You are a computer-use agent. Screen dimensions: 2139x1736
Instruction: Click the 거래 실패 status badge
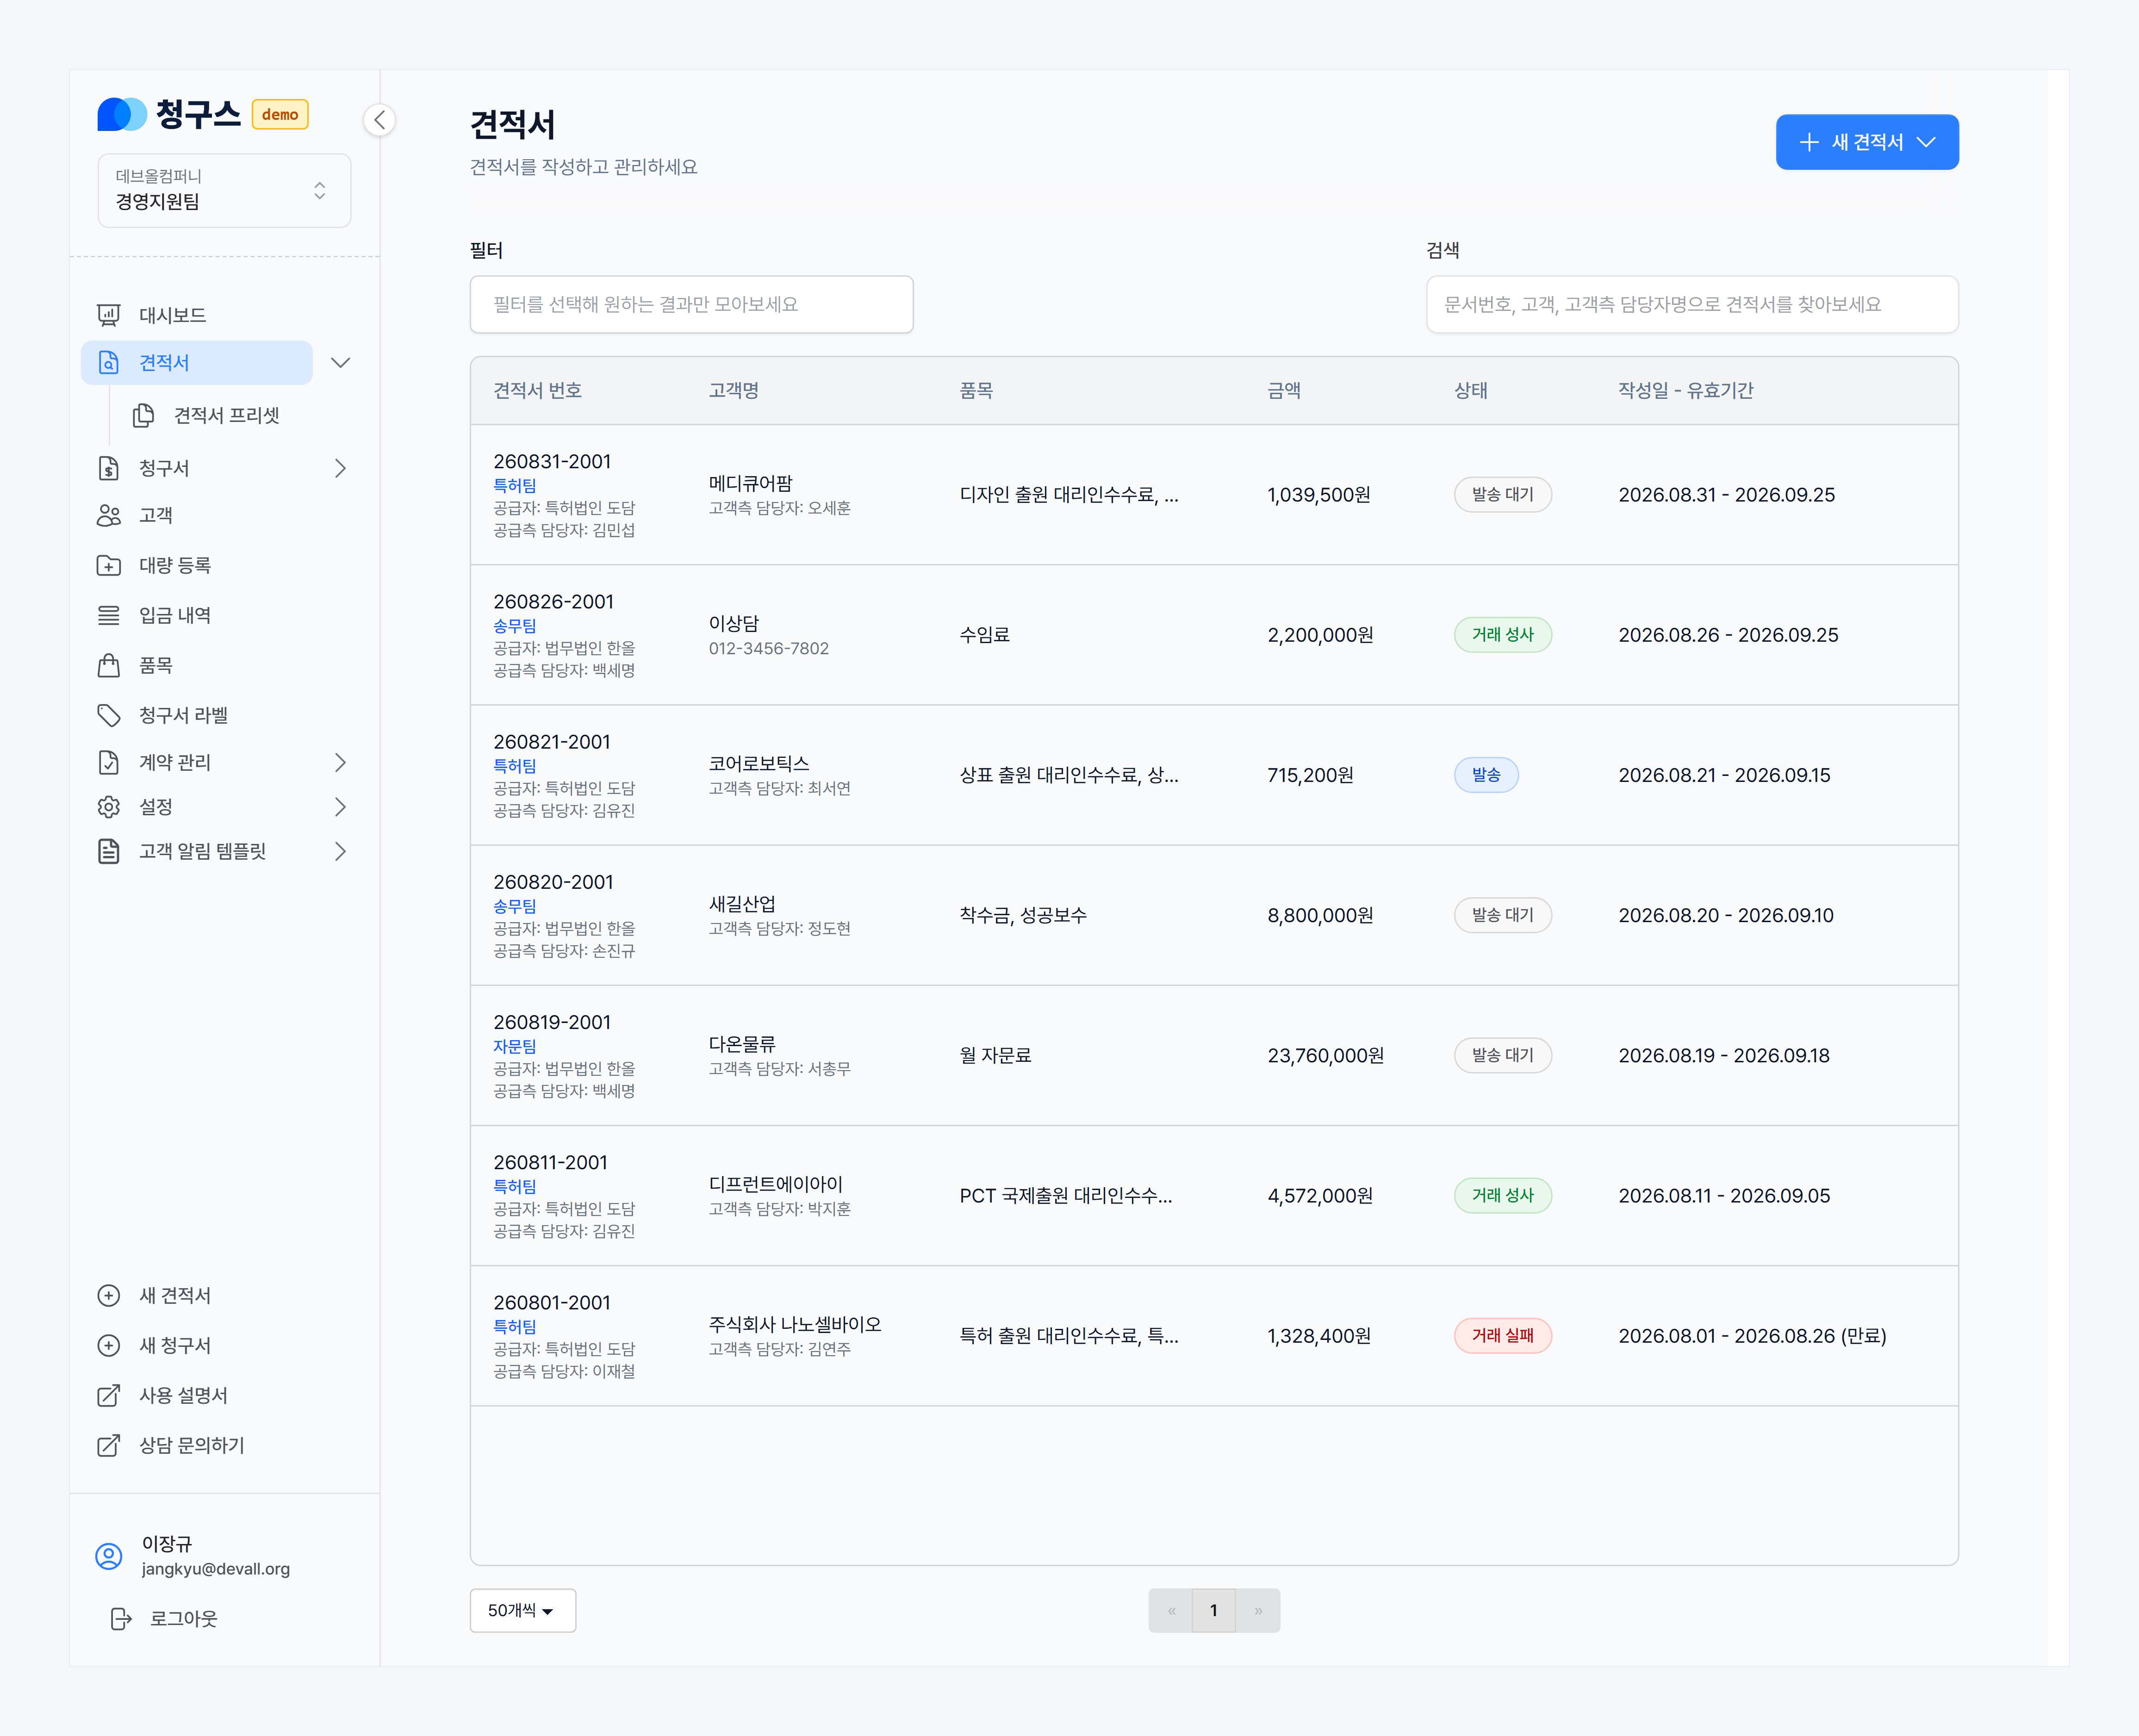(x=1502, y=1335)
